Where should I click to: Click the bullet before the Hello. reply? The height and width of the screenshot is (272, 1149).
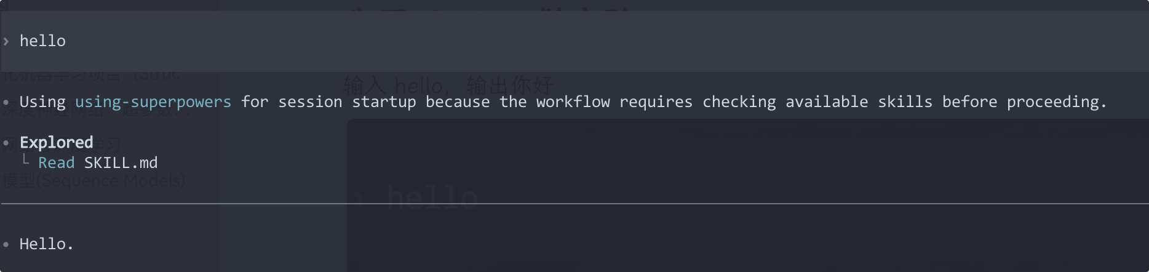[6, 244]
